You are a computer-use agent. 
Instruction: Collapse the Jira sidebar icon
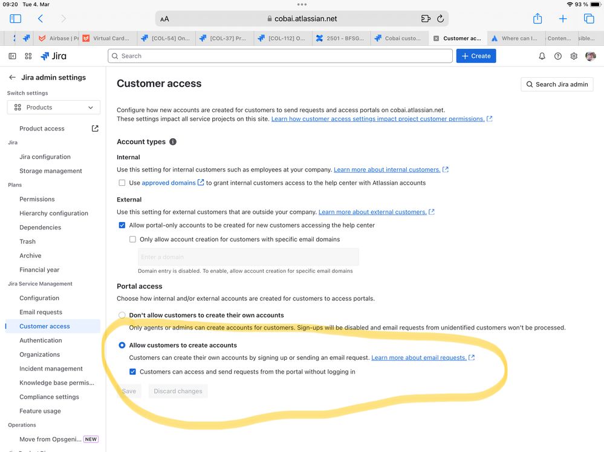point(12,56)
